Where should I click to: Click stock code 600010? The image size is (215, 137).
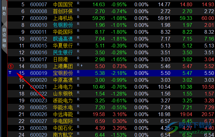pyautogui.click(x=38, y=25)
